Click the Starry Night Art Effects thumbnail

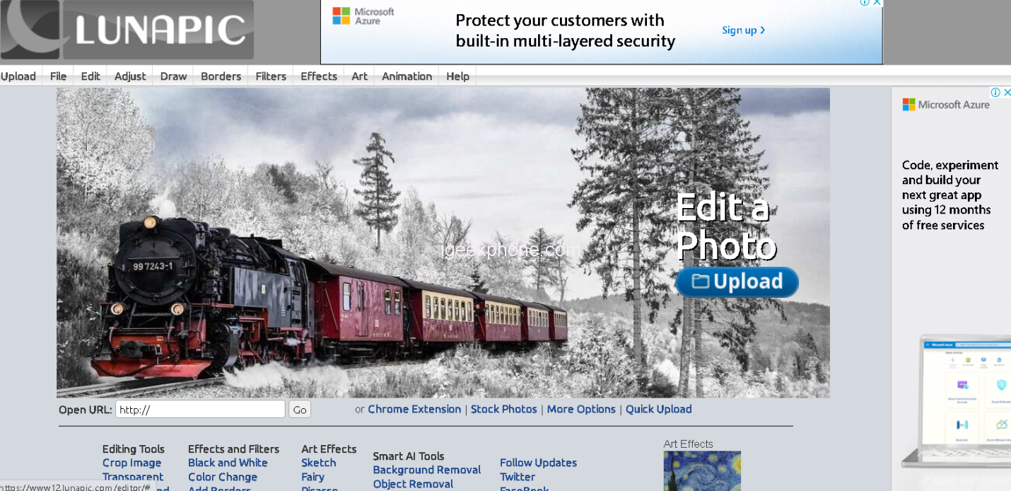pos(702,471)
